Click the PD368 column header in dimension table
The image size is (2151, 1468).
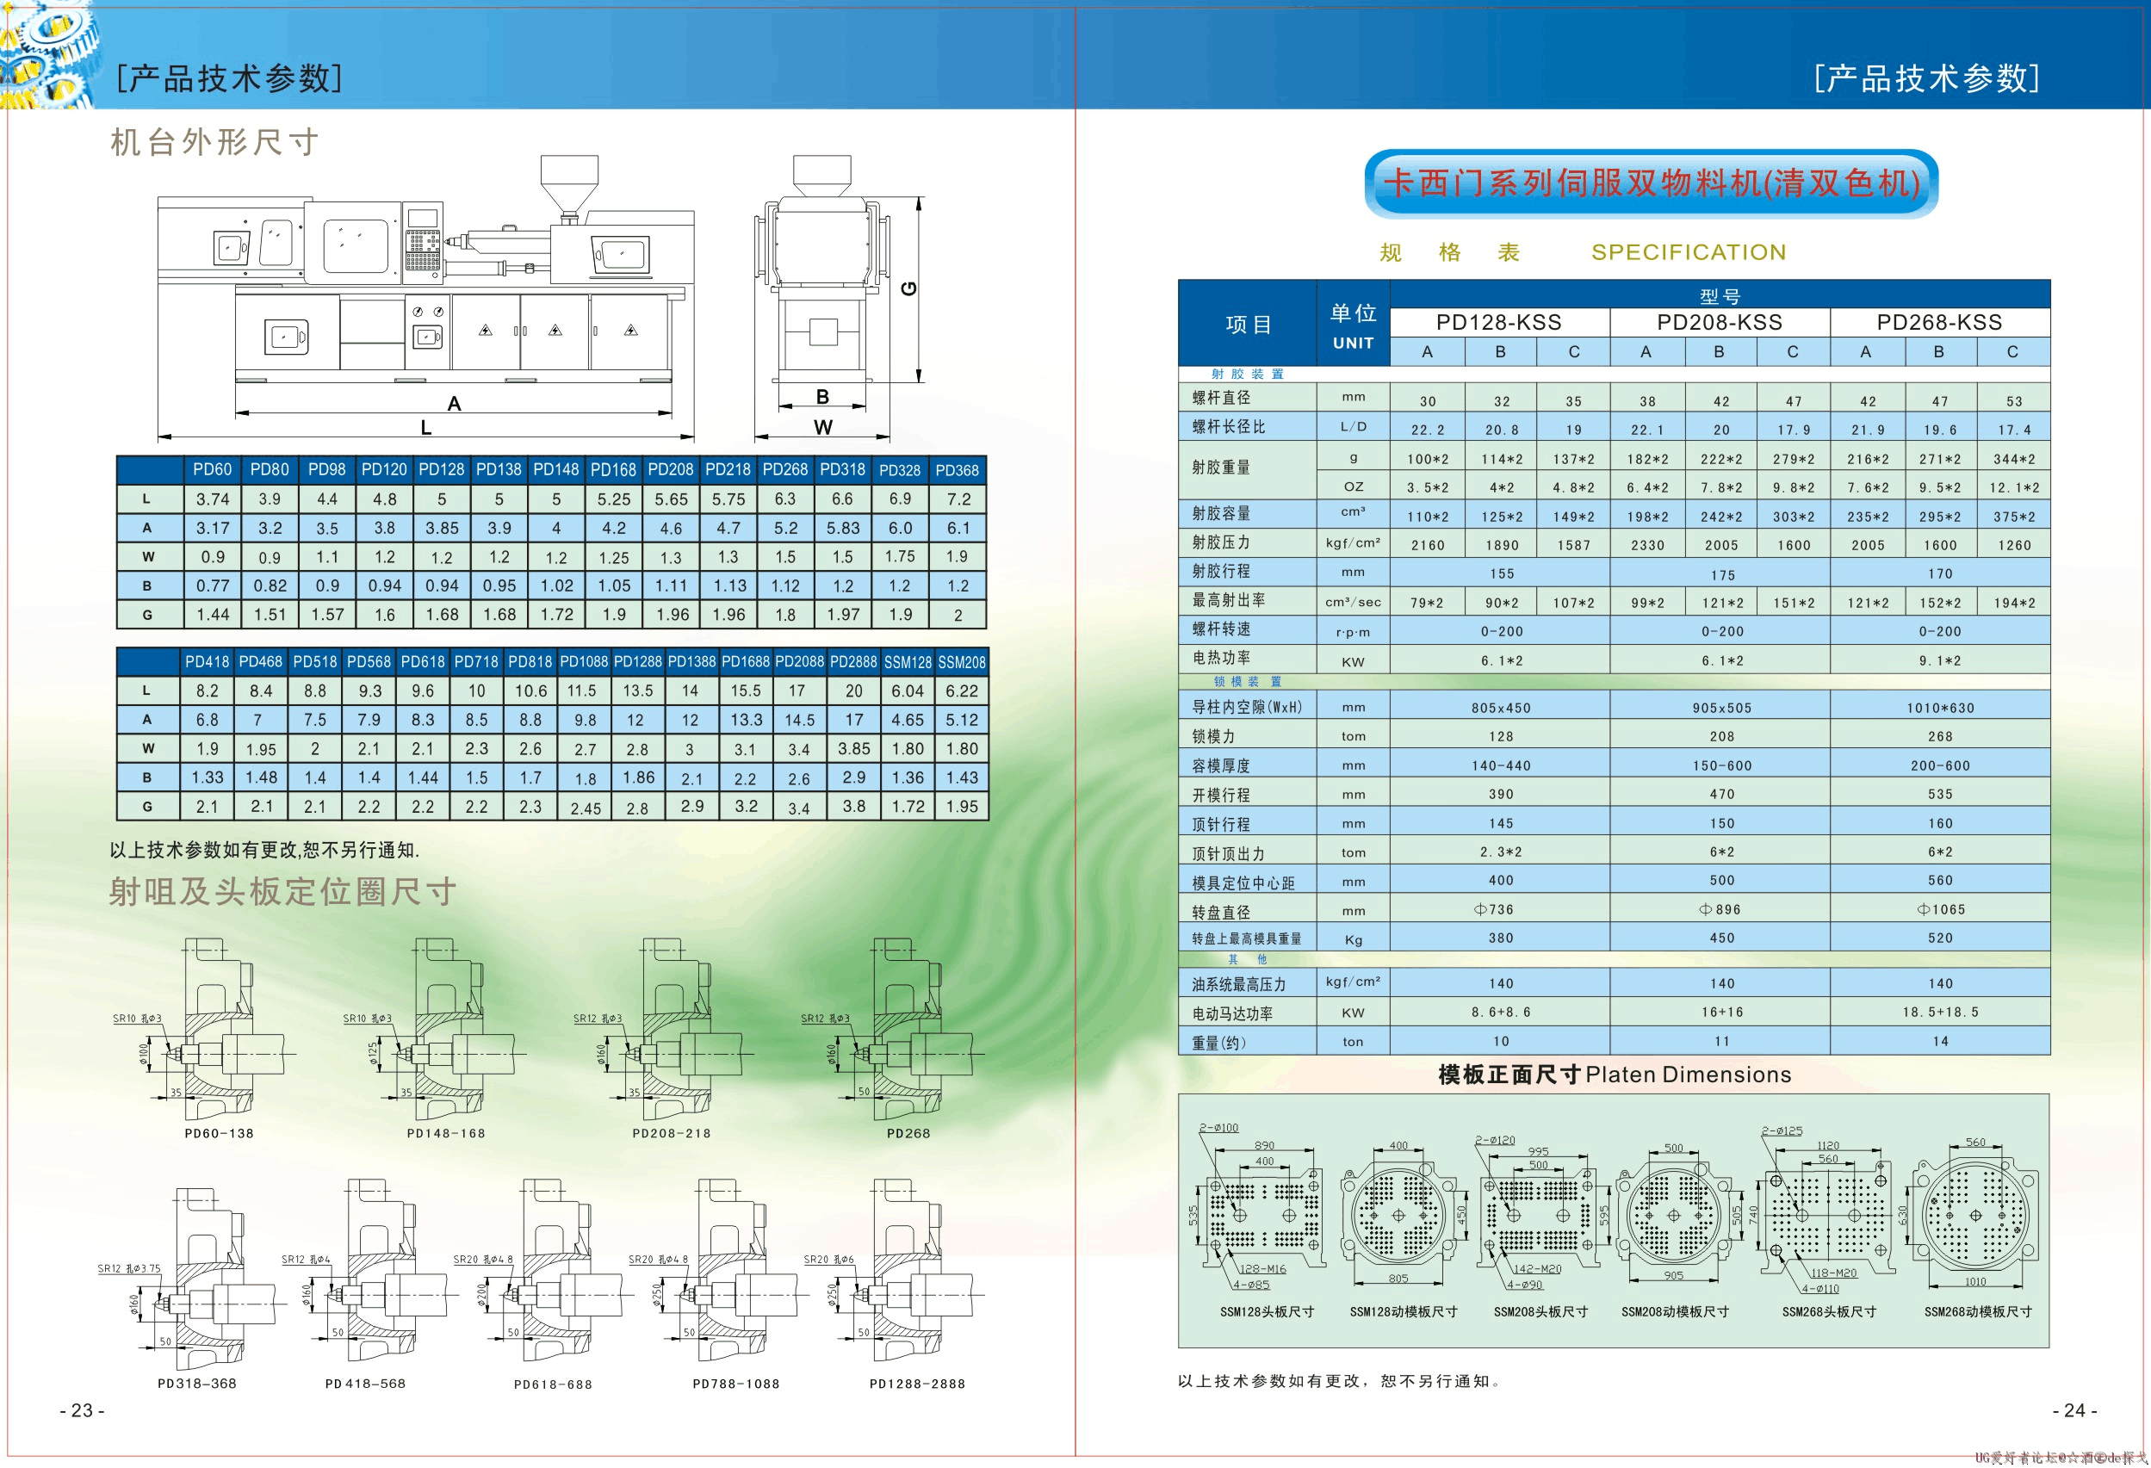tap(957, 469)
